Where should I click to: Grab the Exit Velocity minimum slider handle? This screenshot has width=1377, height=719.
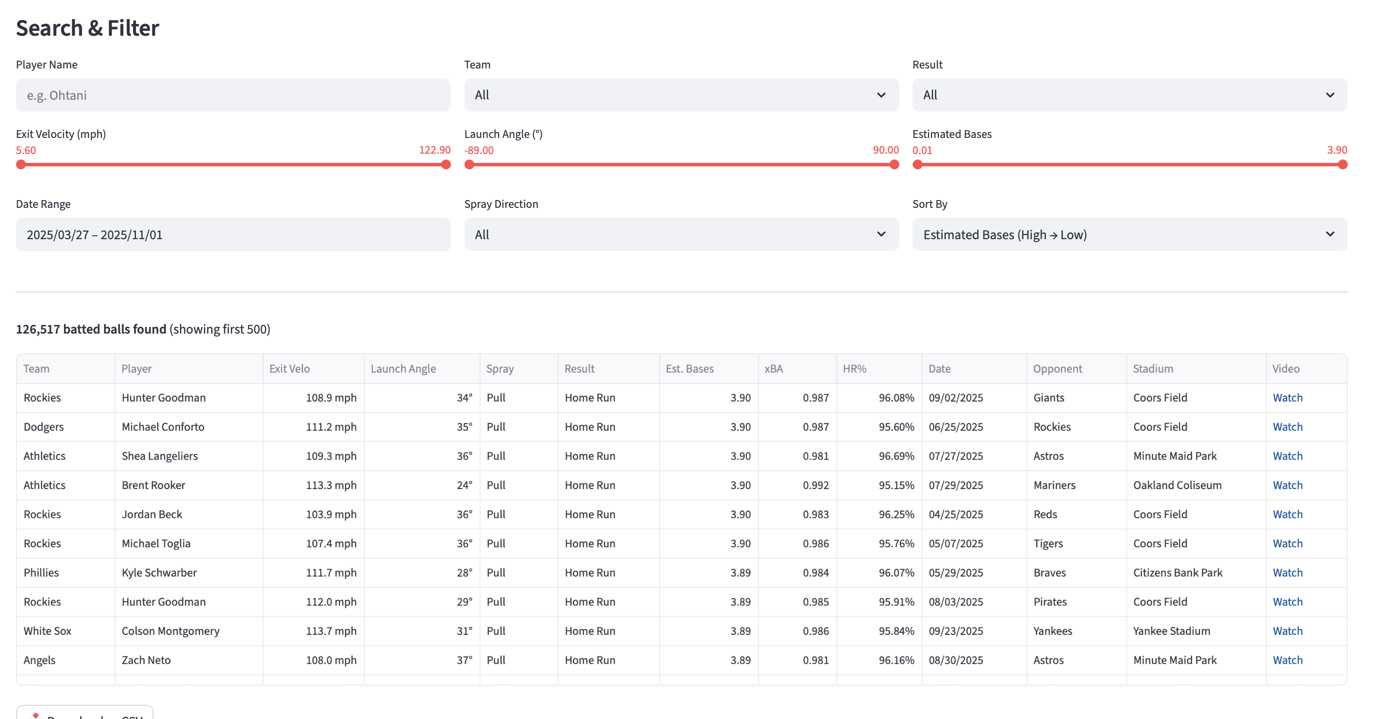pos(21,165)
